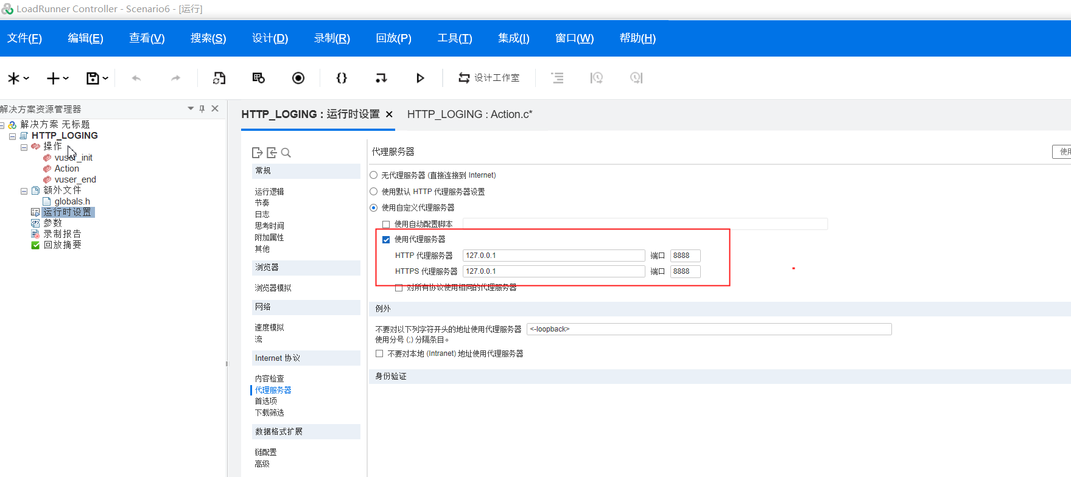The image size is (1071, 477).
Task: Click the save disk toolbar icon
Action: pos(93,78)
